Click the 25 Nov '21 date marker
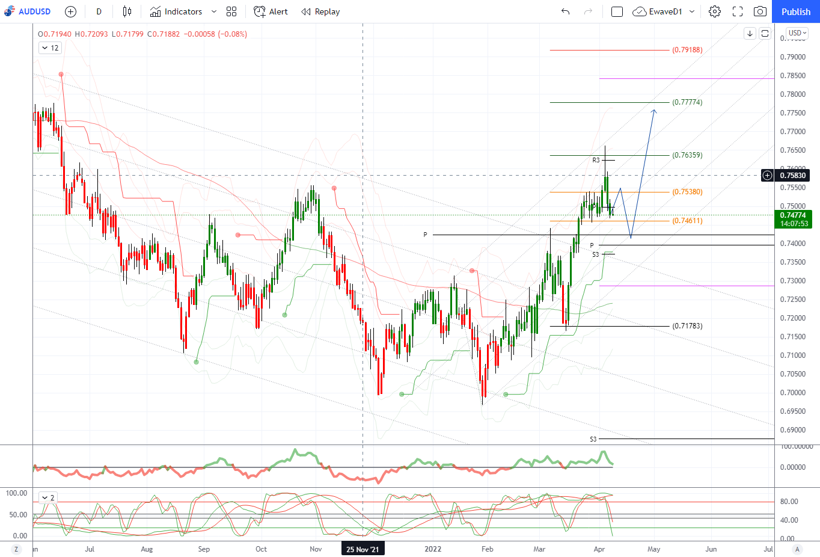820x557 pixels. (x=363, y=549)
